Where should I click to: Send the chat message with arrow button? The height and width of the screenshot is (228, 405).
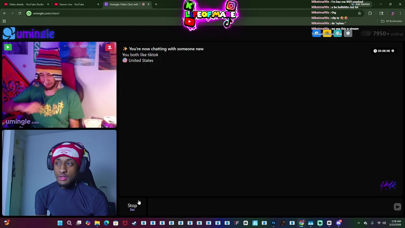(x=397, y=207)
